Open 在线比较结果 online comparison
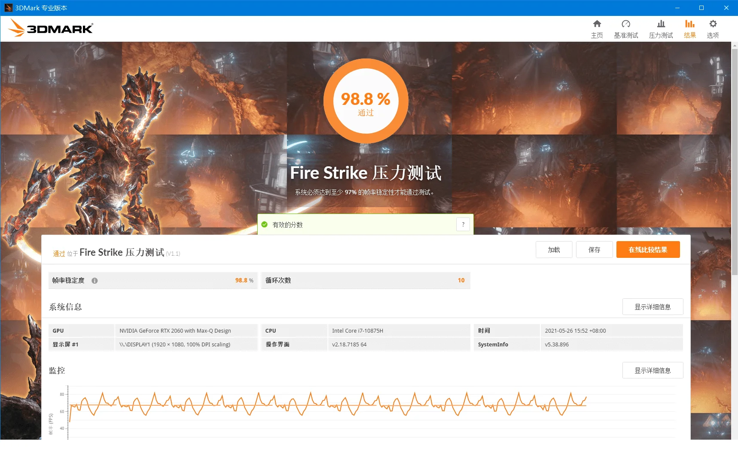 (648, 249)
